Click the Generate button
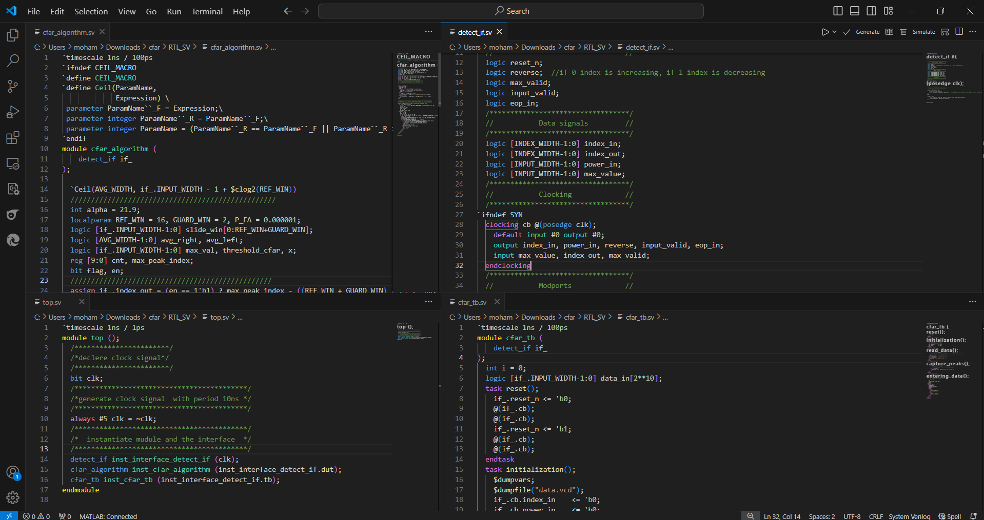Screen dimensions: 984x520 pyautogui.click(x=868, y=32)
